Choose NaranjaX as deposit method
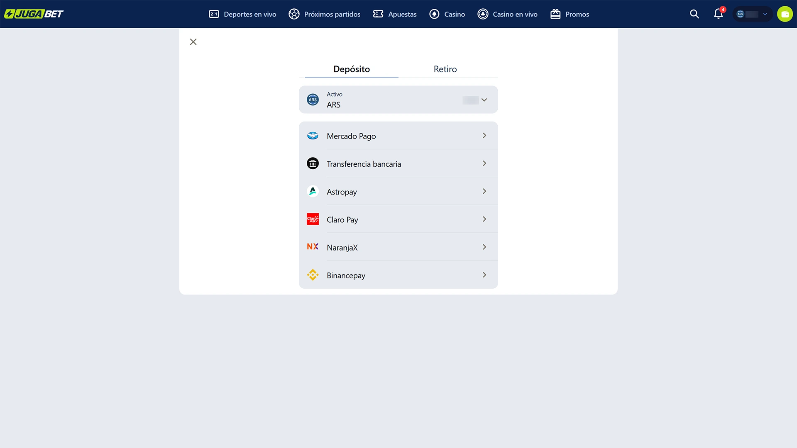This screenshot has width=797, height=448. point(398,247)
